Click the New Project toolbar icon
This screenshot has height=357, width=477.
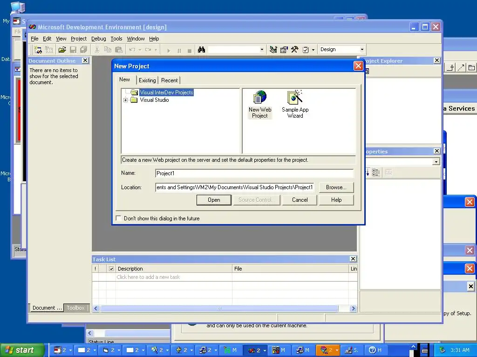38,49
